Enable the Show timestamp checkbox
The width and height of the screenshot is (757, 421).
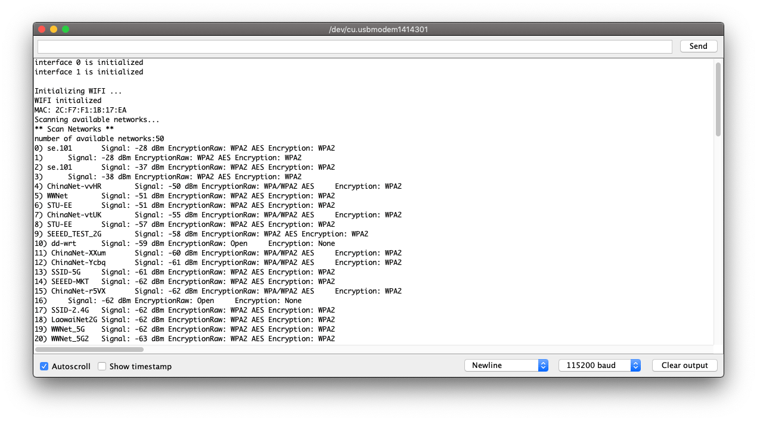click(102, 366)
